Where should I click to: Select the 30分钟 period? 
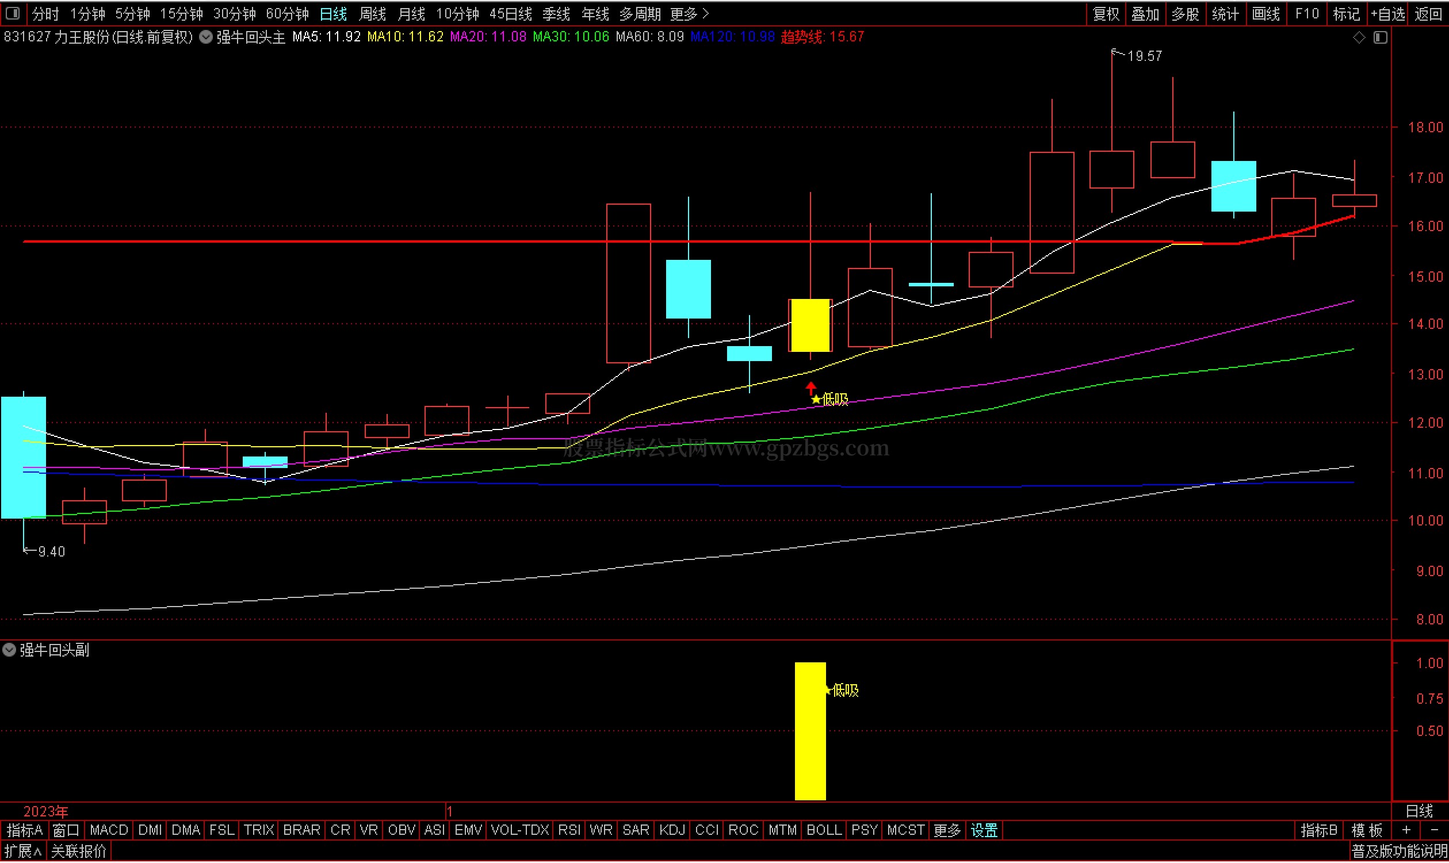click(235, 13)
